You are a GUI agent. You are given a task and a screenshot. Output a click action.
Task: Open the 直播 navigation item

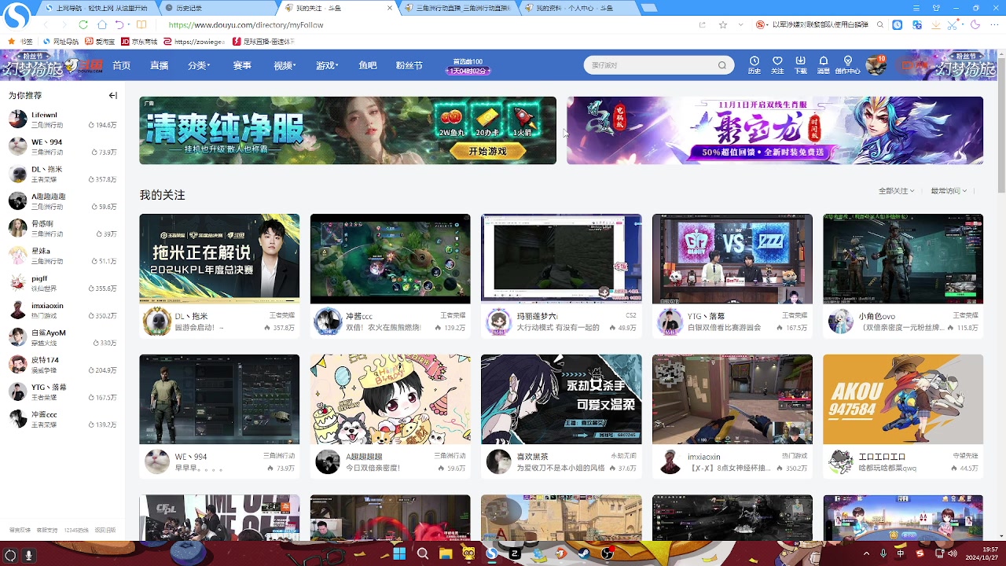tap(160, 65)
